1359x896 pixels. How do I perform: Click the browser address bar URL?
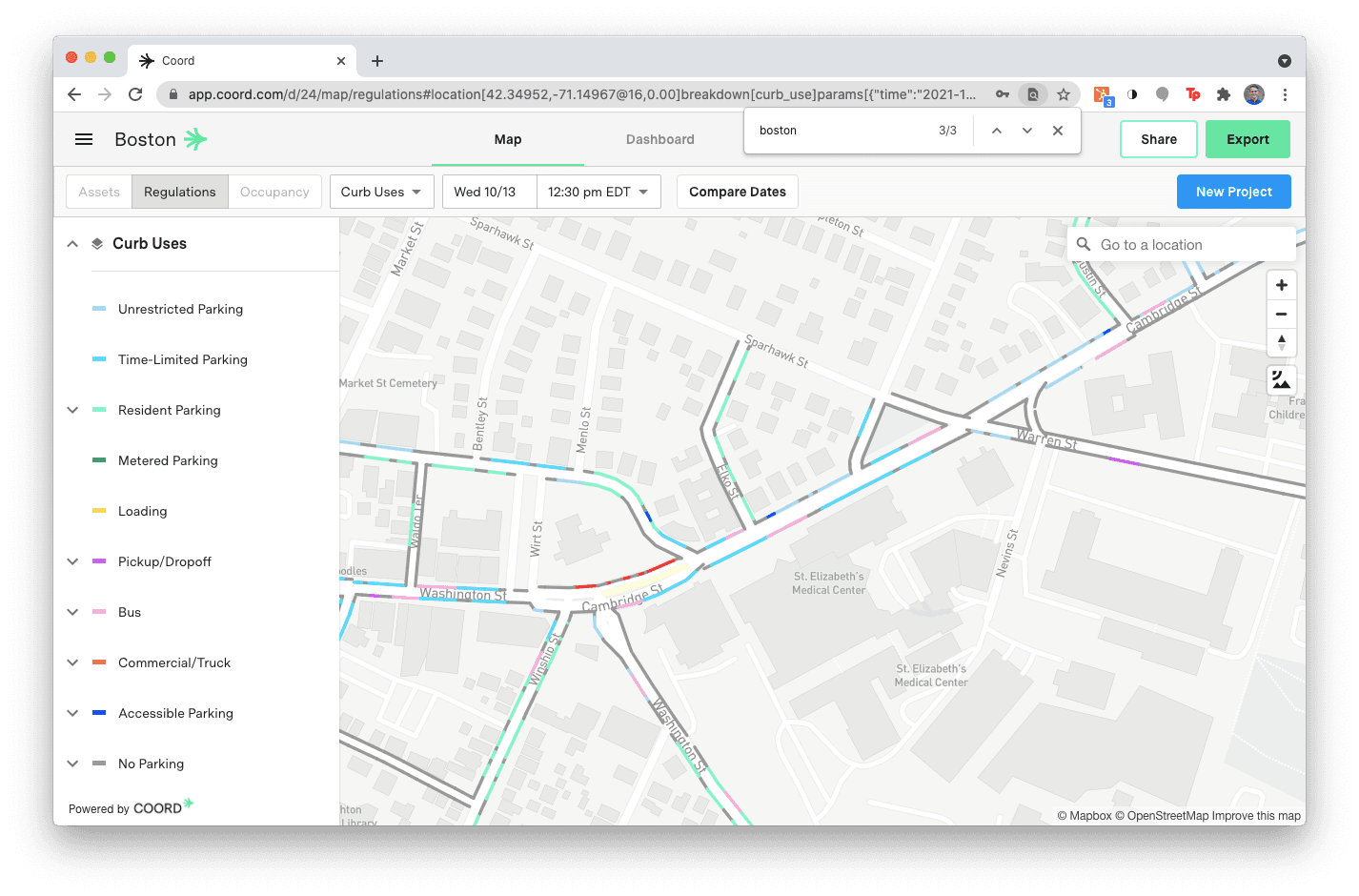click(581, 94)
